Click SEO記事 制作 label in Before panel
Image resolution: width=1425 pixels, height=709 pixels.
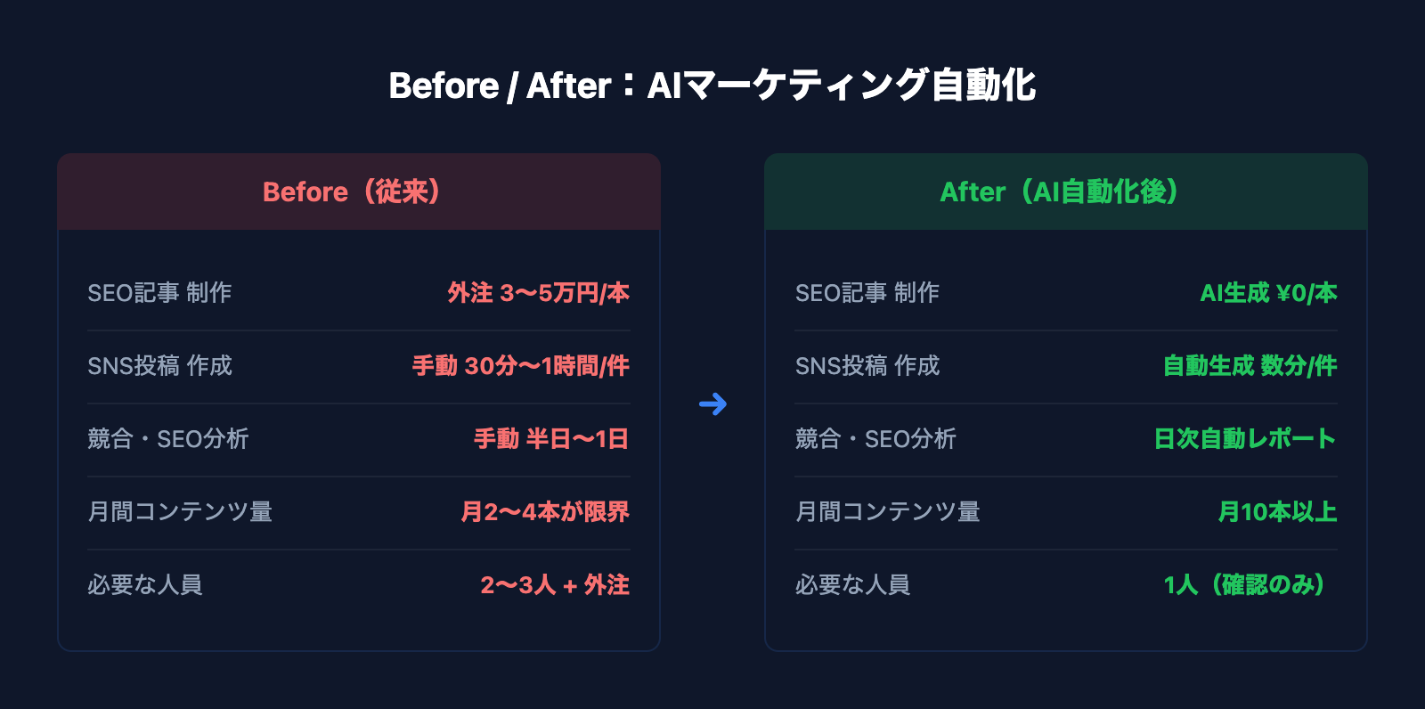(159, 293)
